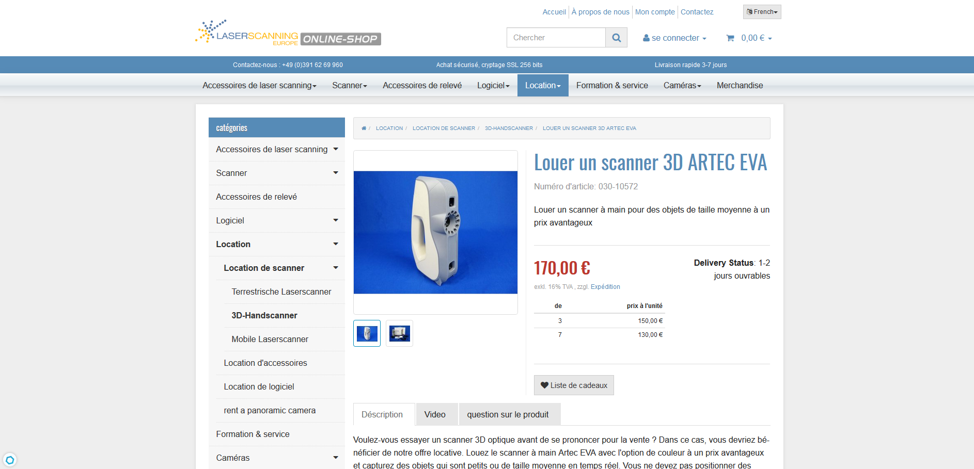Click the search magnifier button
974x469 pixels.
[616, 38]
